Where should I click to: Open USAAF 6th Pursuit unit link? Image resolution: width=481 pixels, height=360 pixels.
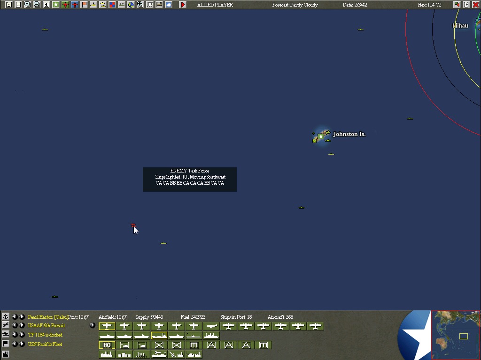(47, 325)
